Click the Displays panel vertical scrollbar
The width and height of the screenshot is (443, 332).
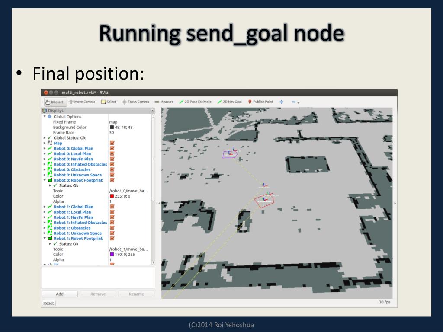click(154, 160)
